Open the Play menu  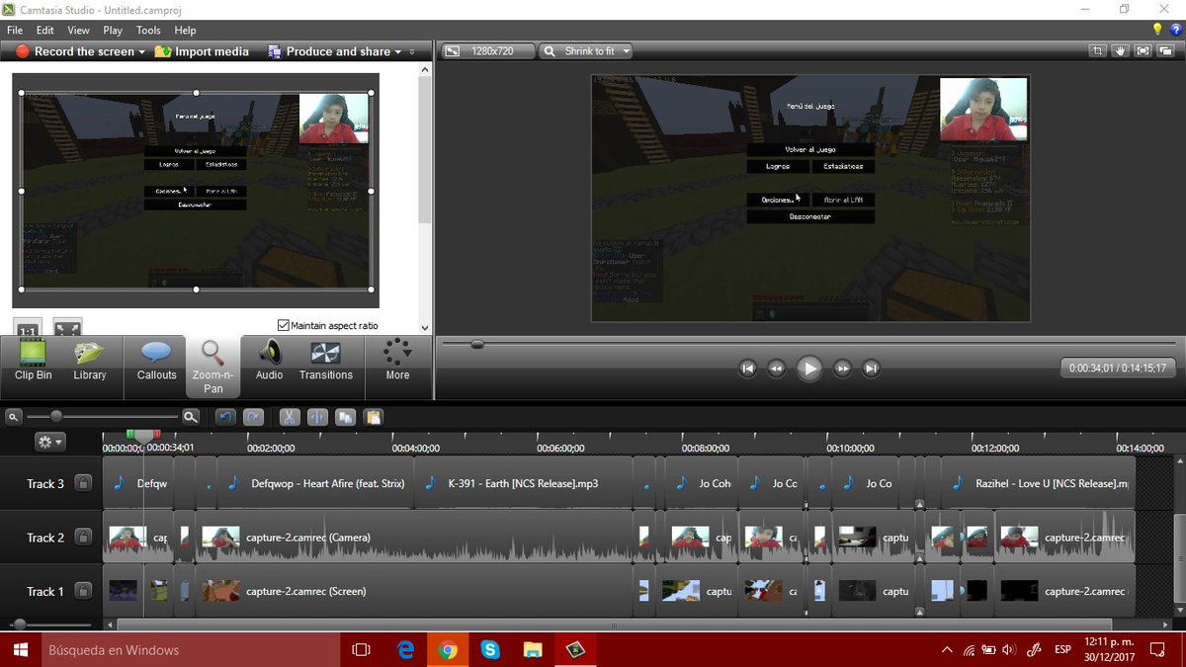(113, 31)
